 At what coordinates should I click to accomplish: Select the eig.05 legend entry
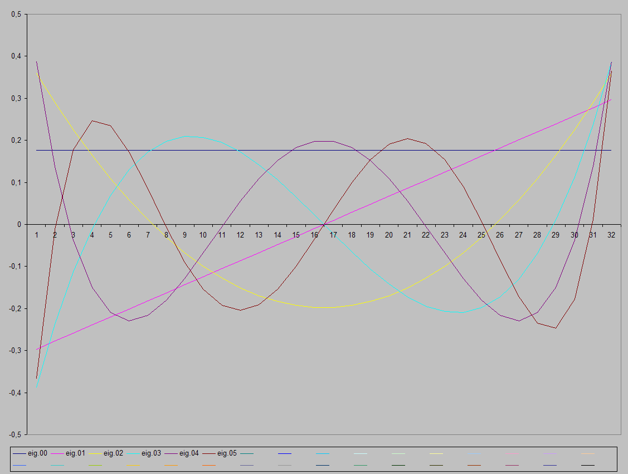(220, 453)
